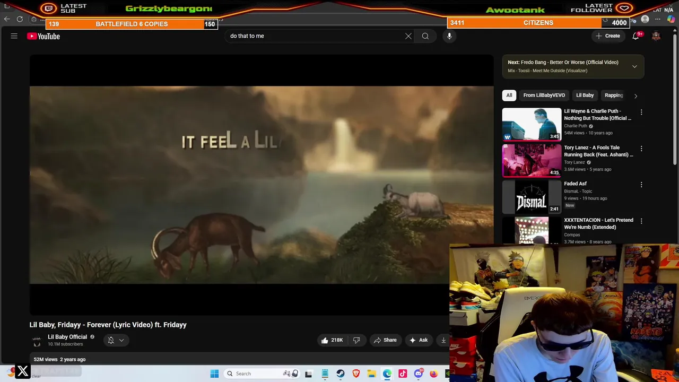The image size is (679, 382).
Task: Open the YouTube account avatar menu
Action: [x=656, y=36]
